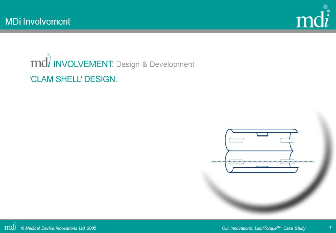Image resolution: width=336 pixels, height=233 pixels.
Task: Select the 'Our Innovations: LubriTorque Case Study' footer
Action: [264, 228]
